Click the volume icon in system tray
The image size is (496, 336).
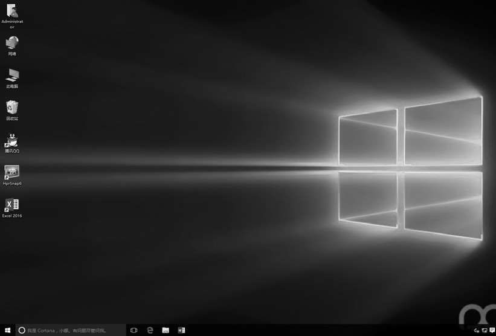tap(477, 331)
